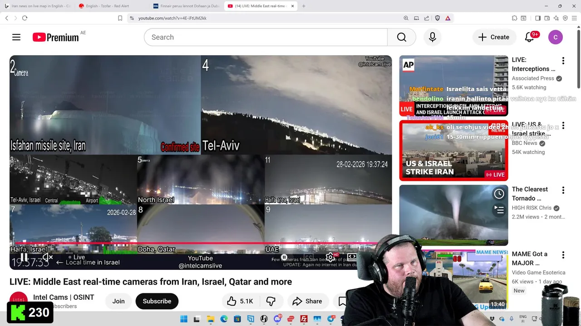Open Intel Cams | OSINT channel link
581x326 pixels.
[x=64, y=297]
